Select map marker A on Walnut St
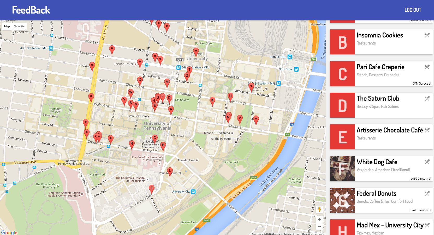Image resolution: width=434 pixels, height=235 pixels. click(x=171, y=111)
